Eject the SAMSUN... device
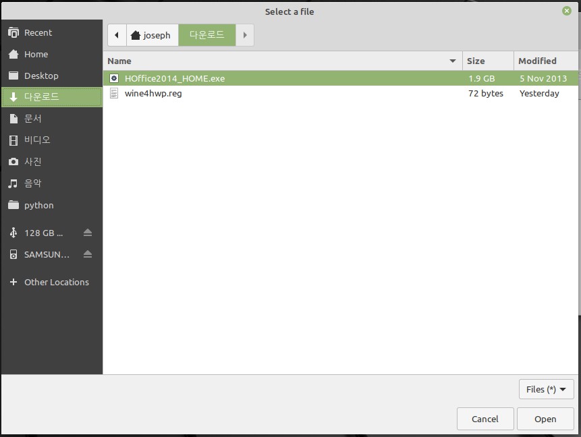Screen dimensions: 581x437 click(88, 254)
